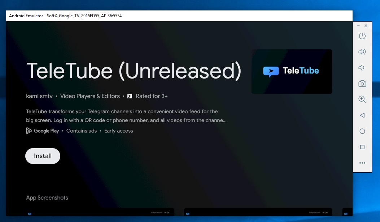Select the developer name kamilsmtv
380x222 pixels.
39,96
